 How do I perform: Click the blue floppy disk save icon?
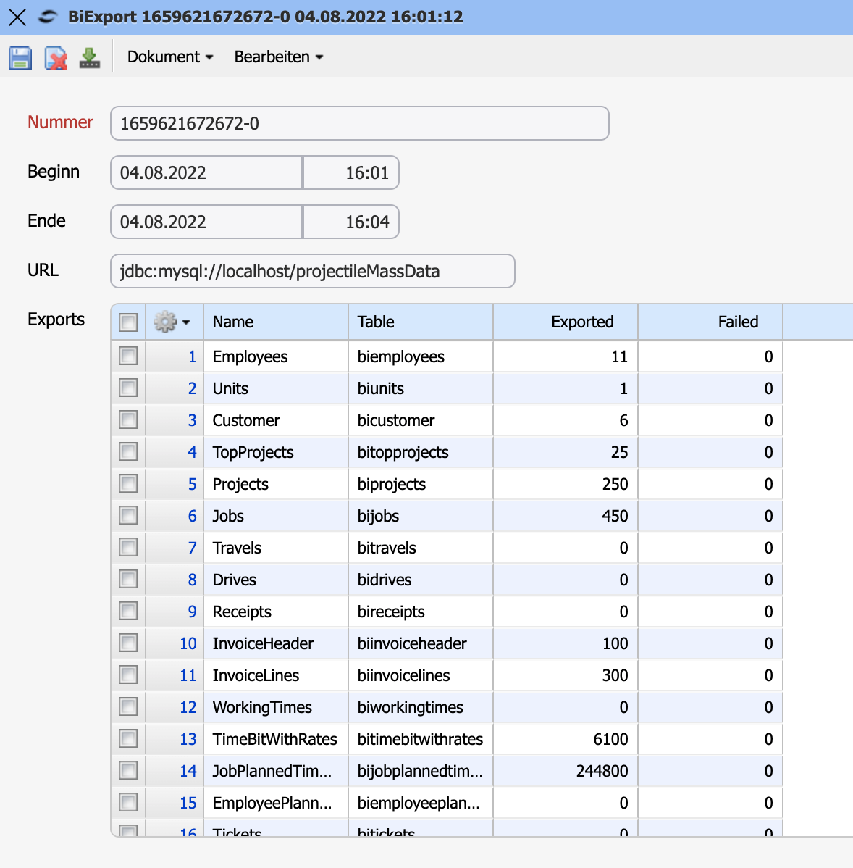pos(20,57)
